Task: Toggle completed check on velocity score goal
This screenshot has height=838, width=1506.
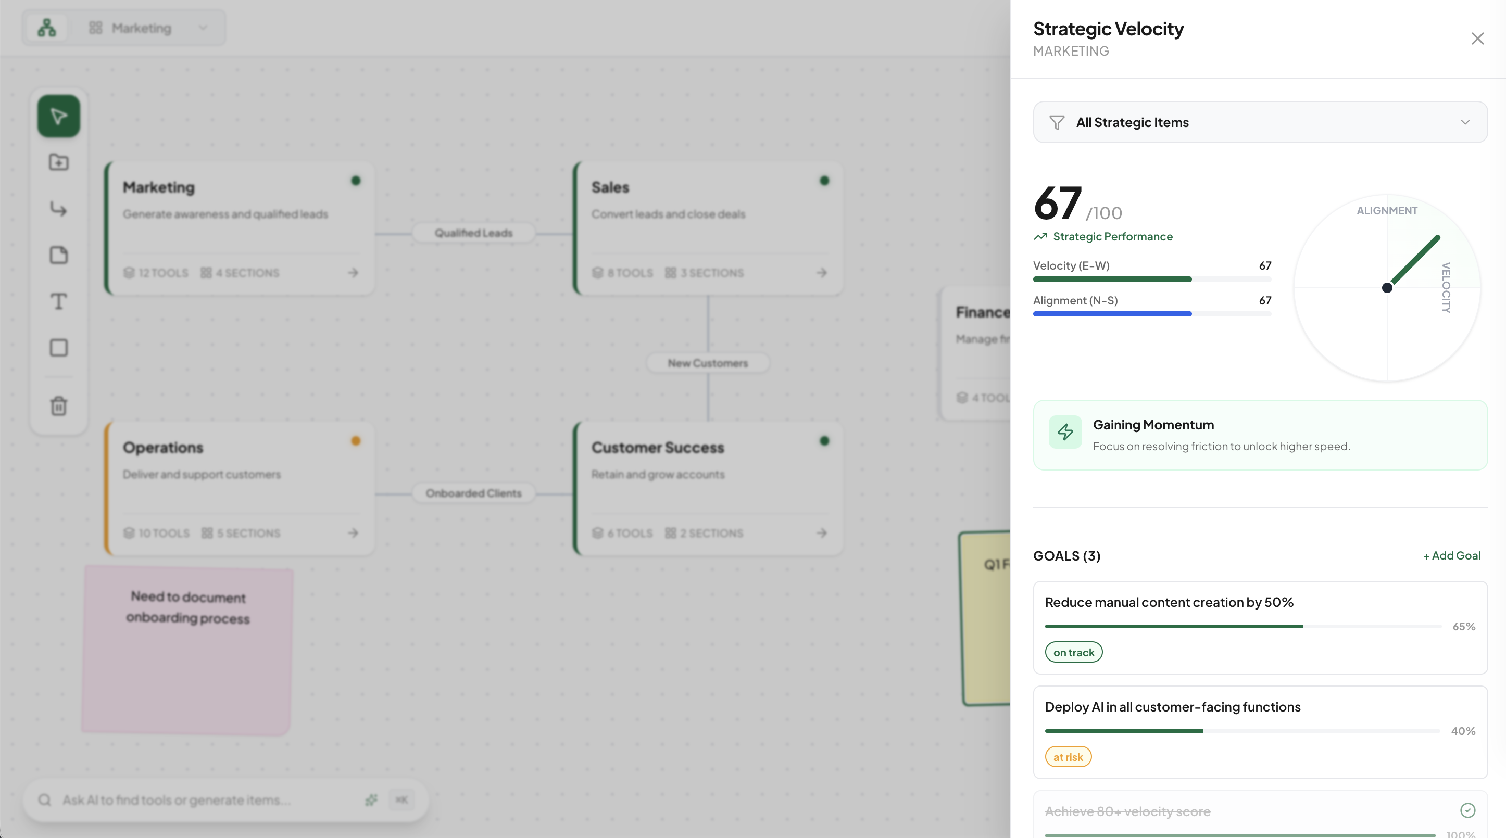Action: (1467, 810)
